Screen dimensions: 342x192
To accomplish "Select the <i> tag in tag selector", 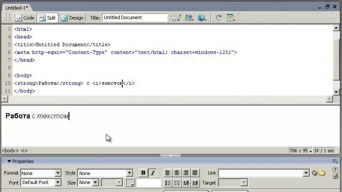I will (24, 150).
